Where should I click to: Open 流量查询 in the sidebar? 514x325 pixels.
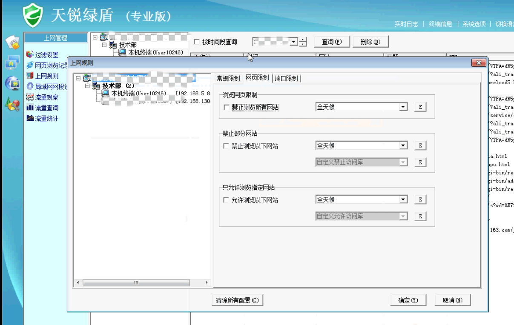tap(46, 108)
